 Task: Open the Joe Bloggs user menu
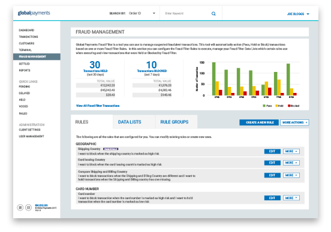click(298, 14)
